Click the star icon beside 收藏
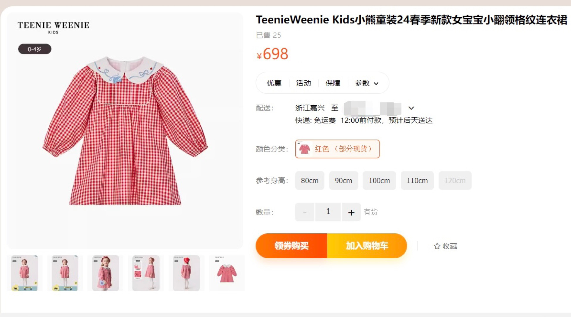 pyautogui.click(x=437, y=246)
